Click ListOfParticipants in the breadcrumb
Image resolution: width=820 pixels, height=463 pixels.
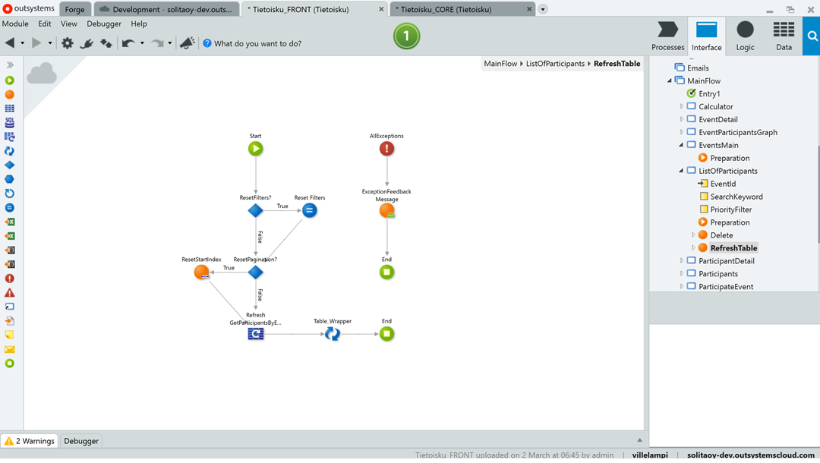[x=555, y=64]
